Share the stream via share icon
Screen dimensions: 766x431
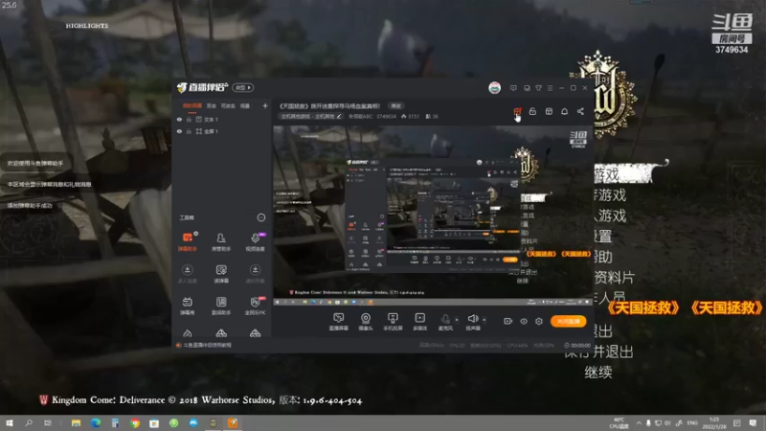coord(580,111)
